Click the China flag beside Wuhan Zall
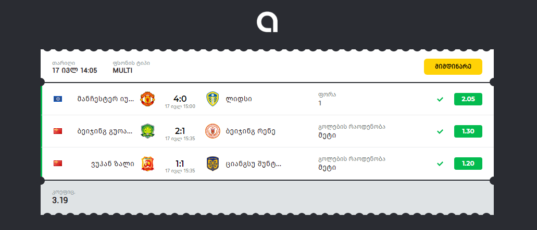Image resolution: width=537 pixels, height=230 pixels. click(x=58, y=164)
